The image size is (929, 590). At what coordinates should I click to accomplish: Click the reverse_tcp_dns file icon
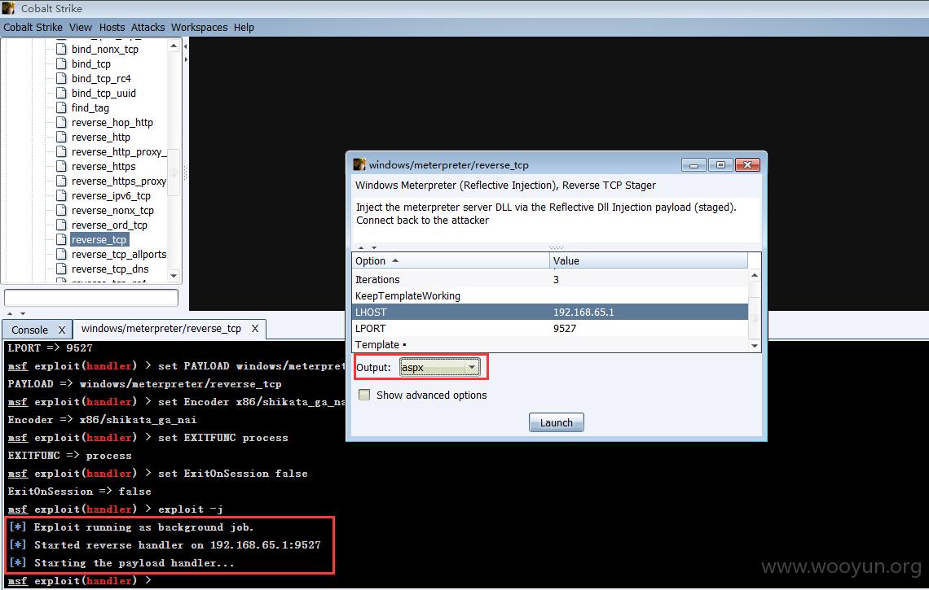(61, 269)
